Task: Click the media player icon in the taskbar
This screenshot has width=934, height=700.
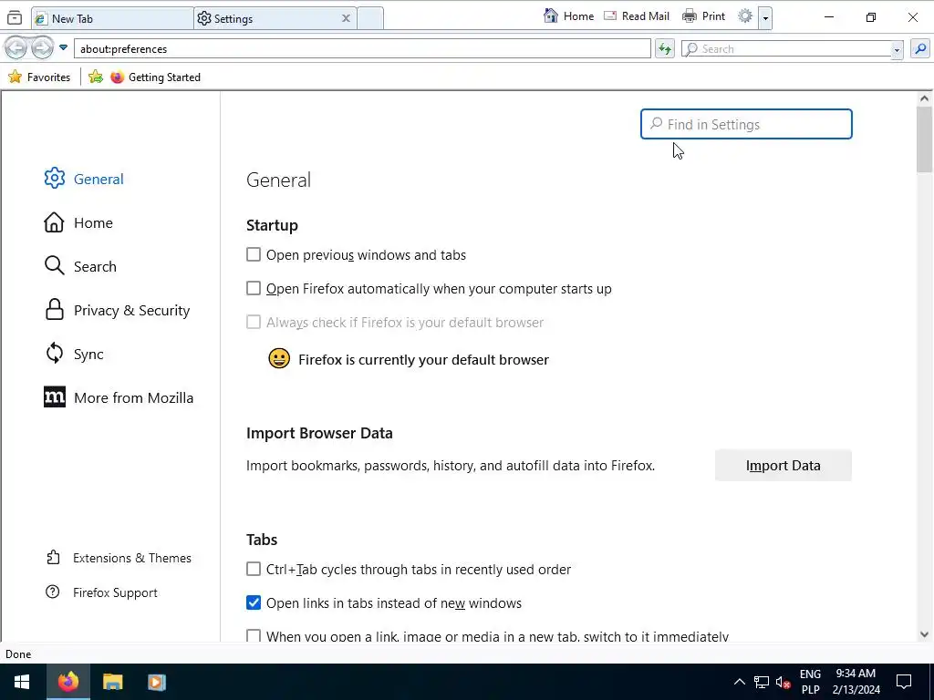Action: click(x=157, y=682)
